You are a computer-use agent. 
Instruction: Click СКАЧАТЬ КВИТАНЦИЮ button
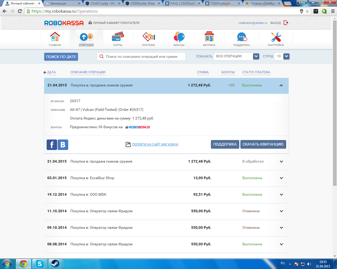pos(263,144)
